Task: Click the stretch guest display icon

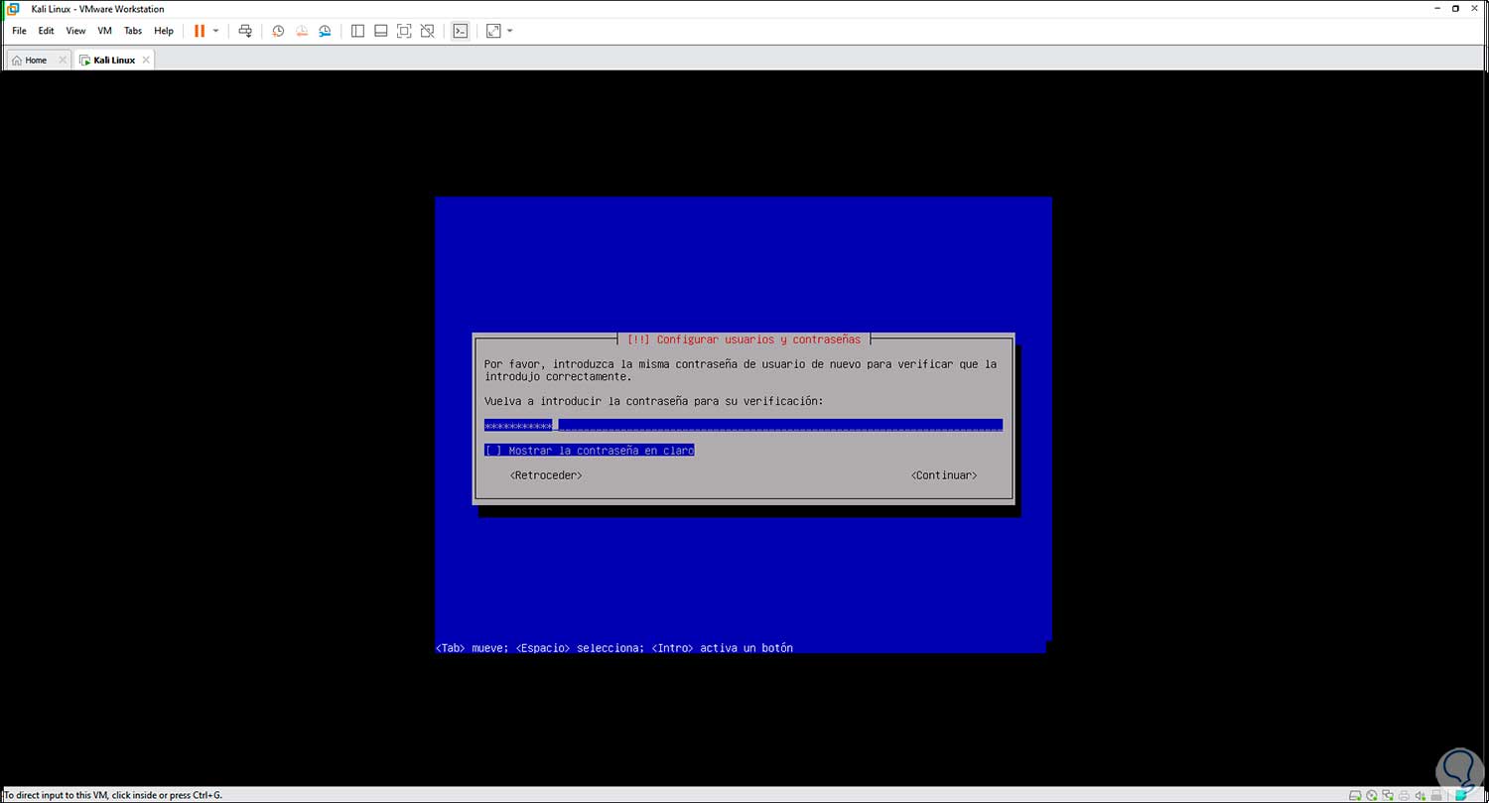Action: pyautogui.click(x=493, y=31)
